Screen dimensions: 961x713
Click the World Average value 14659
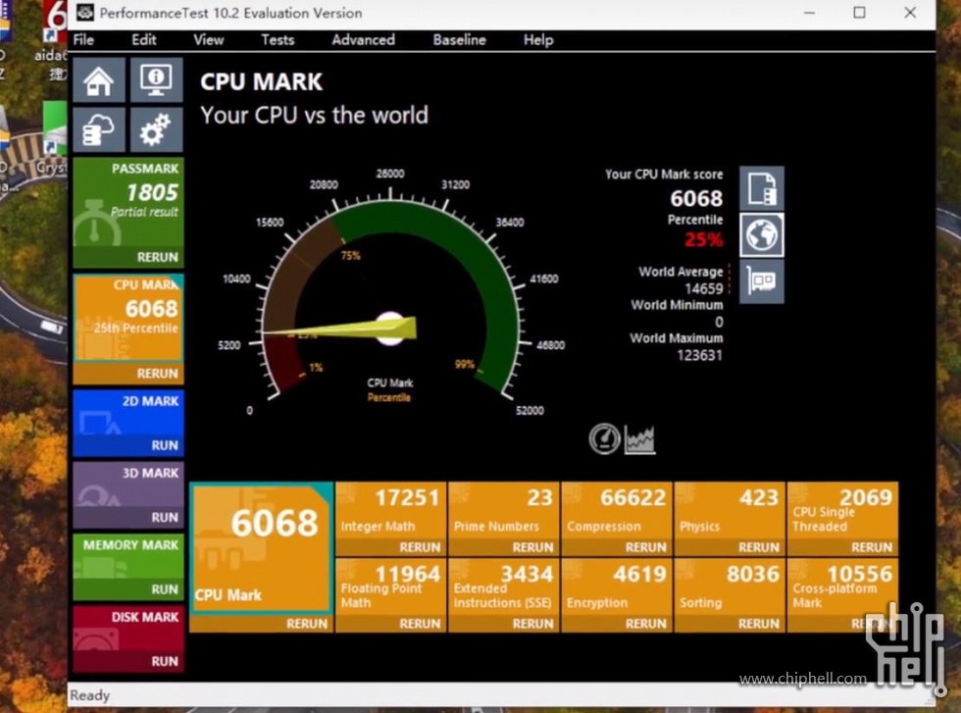pos(704,288)
